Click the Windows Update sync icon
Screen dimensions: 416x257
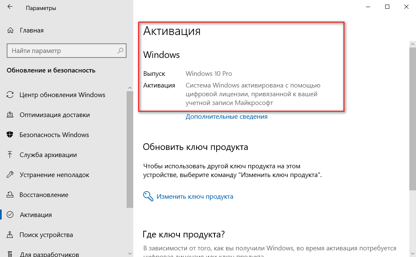click(10, 95)
